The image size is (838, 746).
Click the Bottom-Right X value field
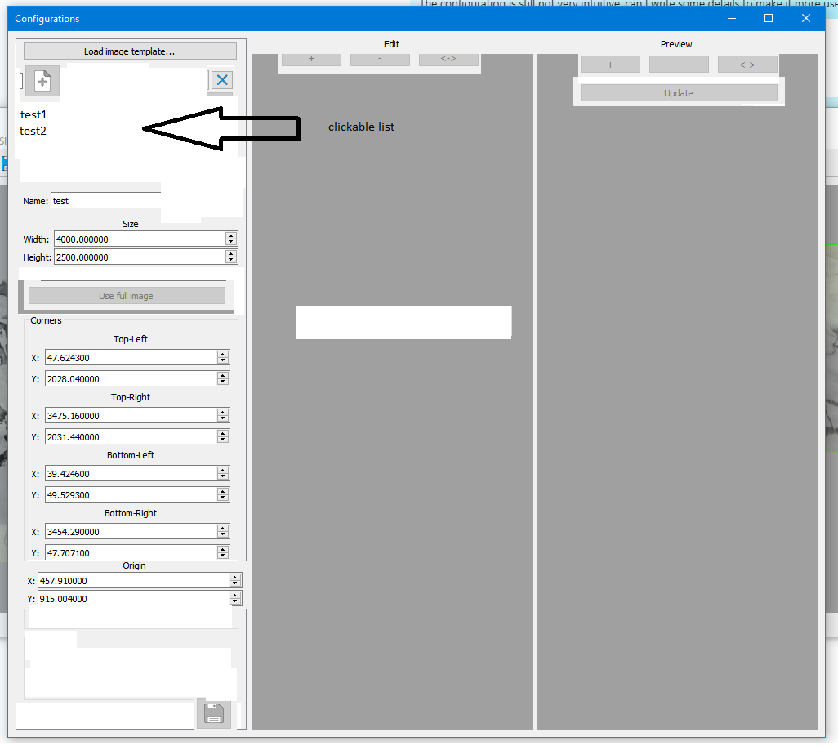pos(131,532)
